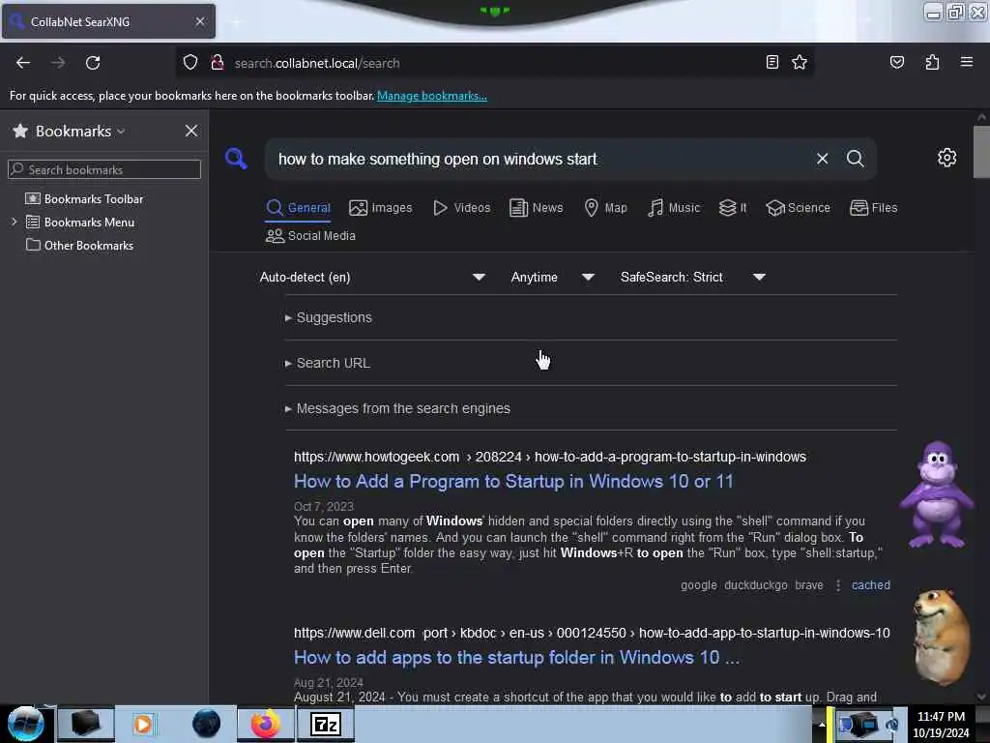990x743 pixels.
Task: Open the Windows Start orb
Action: pyautogui.click(x=25, y=724)
